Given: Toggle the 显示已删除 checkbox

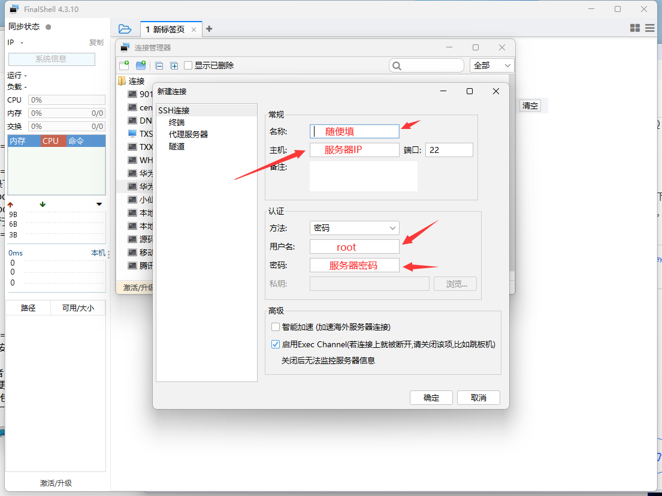Looking at the screenshot, I should (188, 65).
